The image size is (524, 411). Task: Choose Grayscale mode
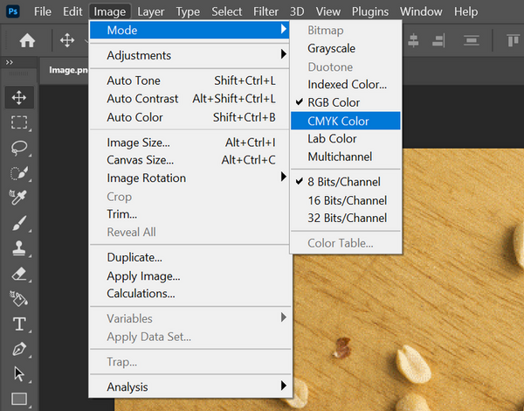(x=346, y=48)
